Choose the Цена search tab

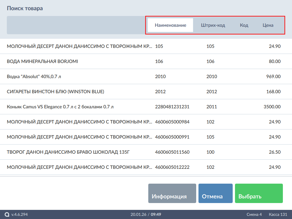pos(268,25)
